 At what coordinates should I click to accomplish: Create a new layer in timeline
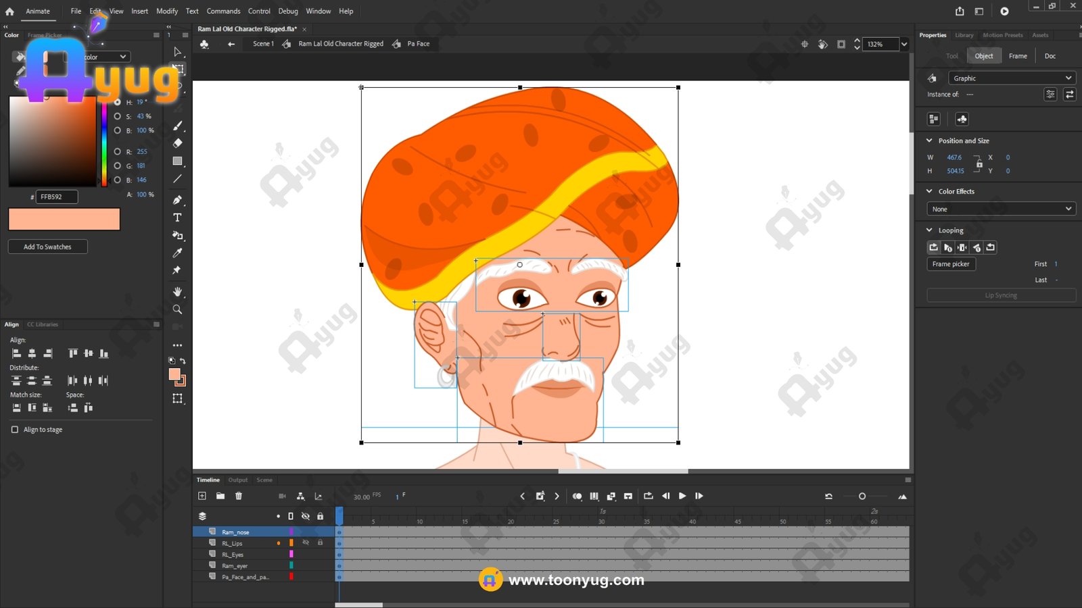point(202,496)
